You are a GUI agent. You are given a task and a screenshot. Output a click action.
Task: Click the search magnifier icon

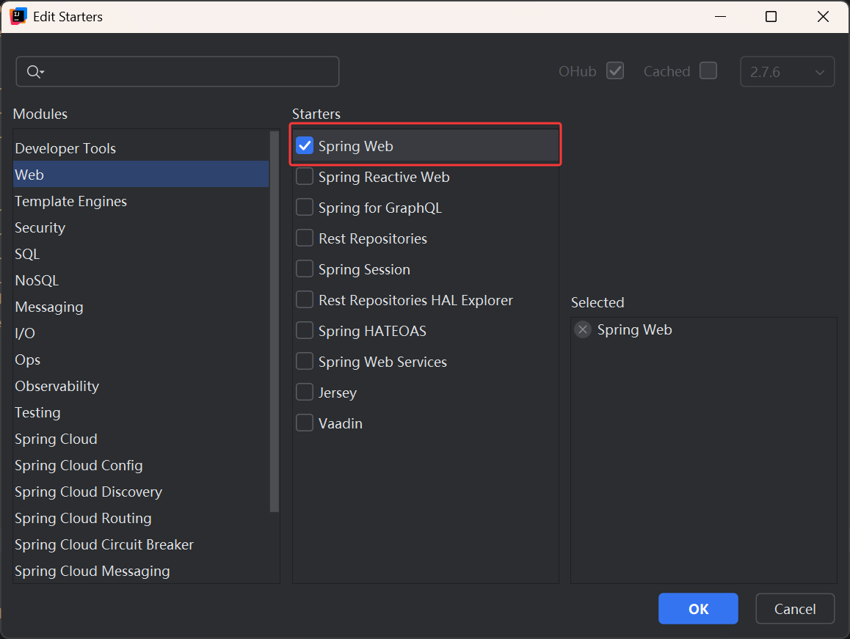(35, 72)
